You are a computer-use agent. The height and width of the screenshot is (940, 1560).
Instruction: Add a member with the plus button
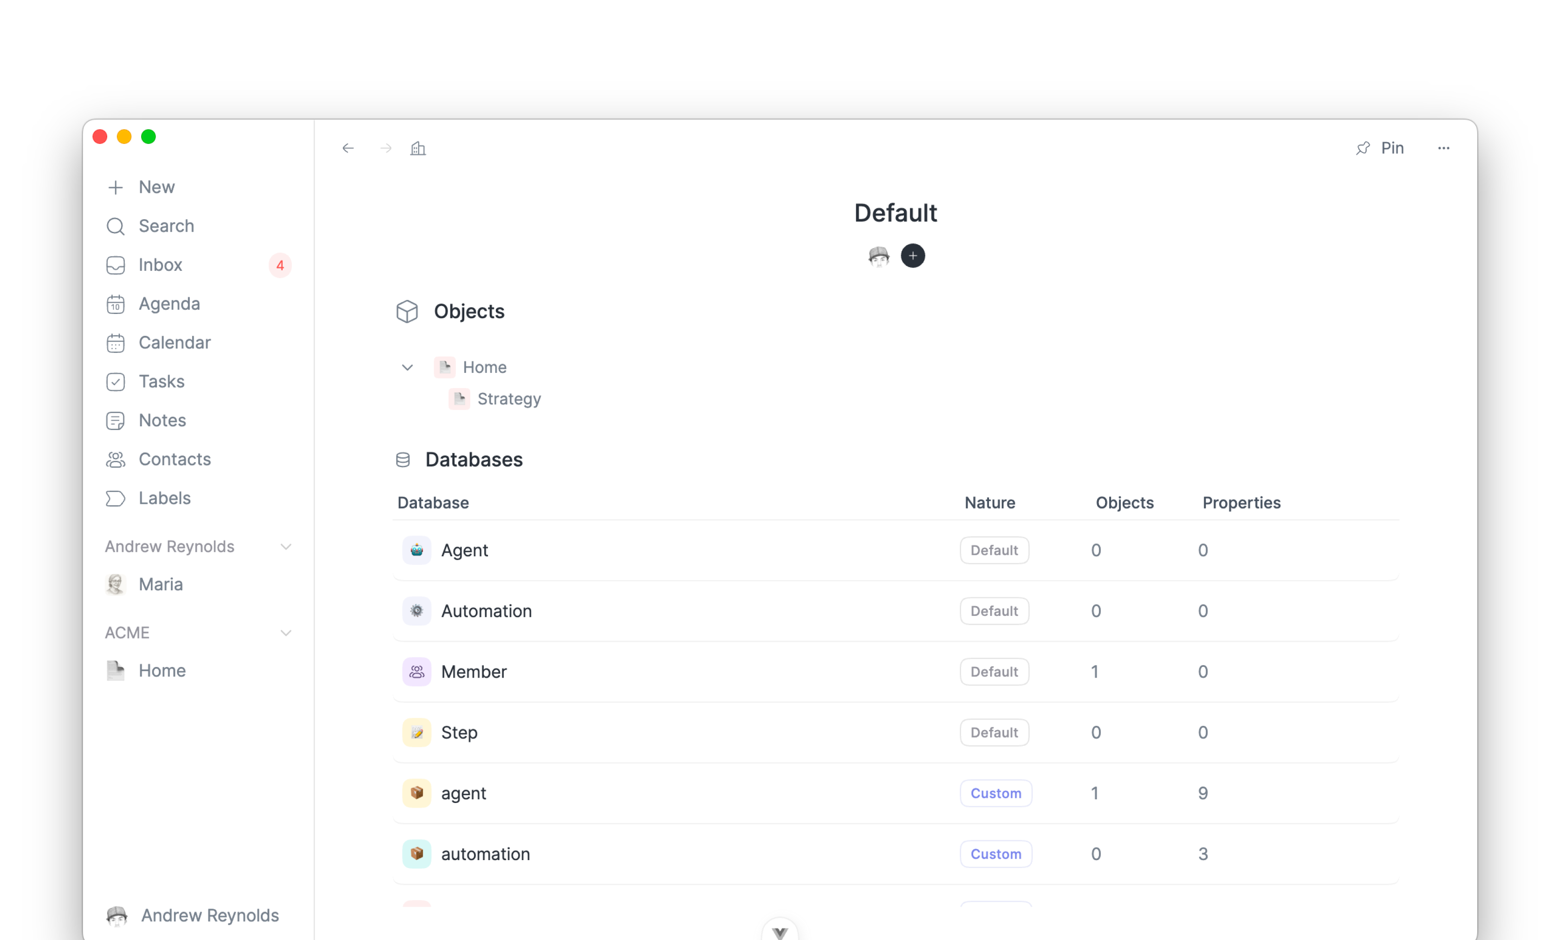pos(913,256)
